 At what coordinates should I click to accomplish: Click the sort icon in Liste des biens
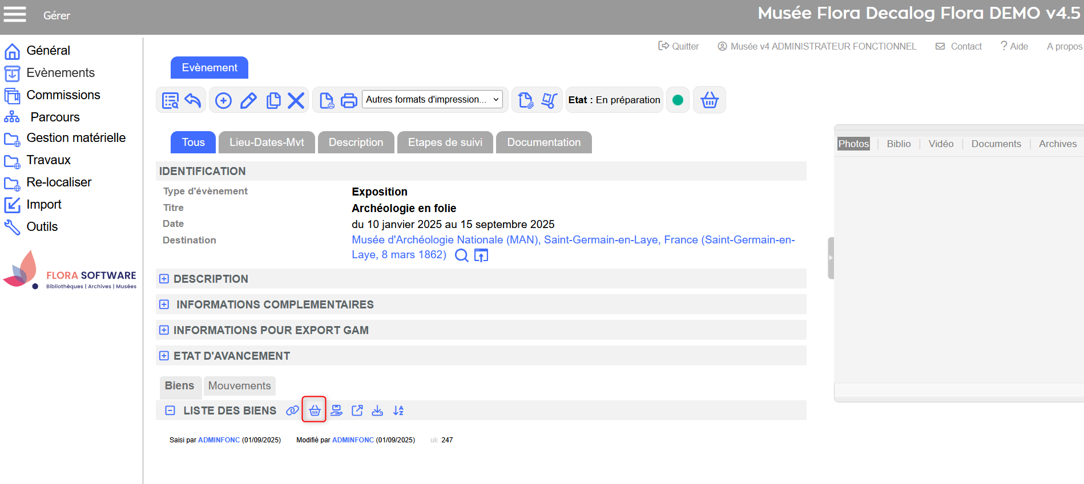[398, 410]
